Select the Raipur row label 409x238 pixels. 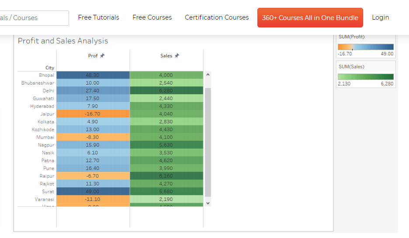47,176
